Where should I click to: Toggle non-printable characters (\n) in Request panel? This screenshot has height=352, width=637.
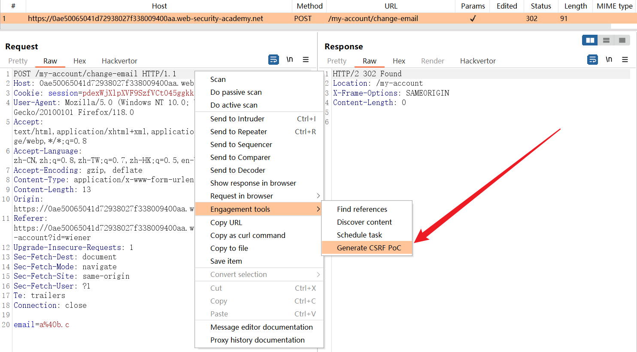(x=290, y=60)
